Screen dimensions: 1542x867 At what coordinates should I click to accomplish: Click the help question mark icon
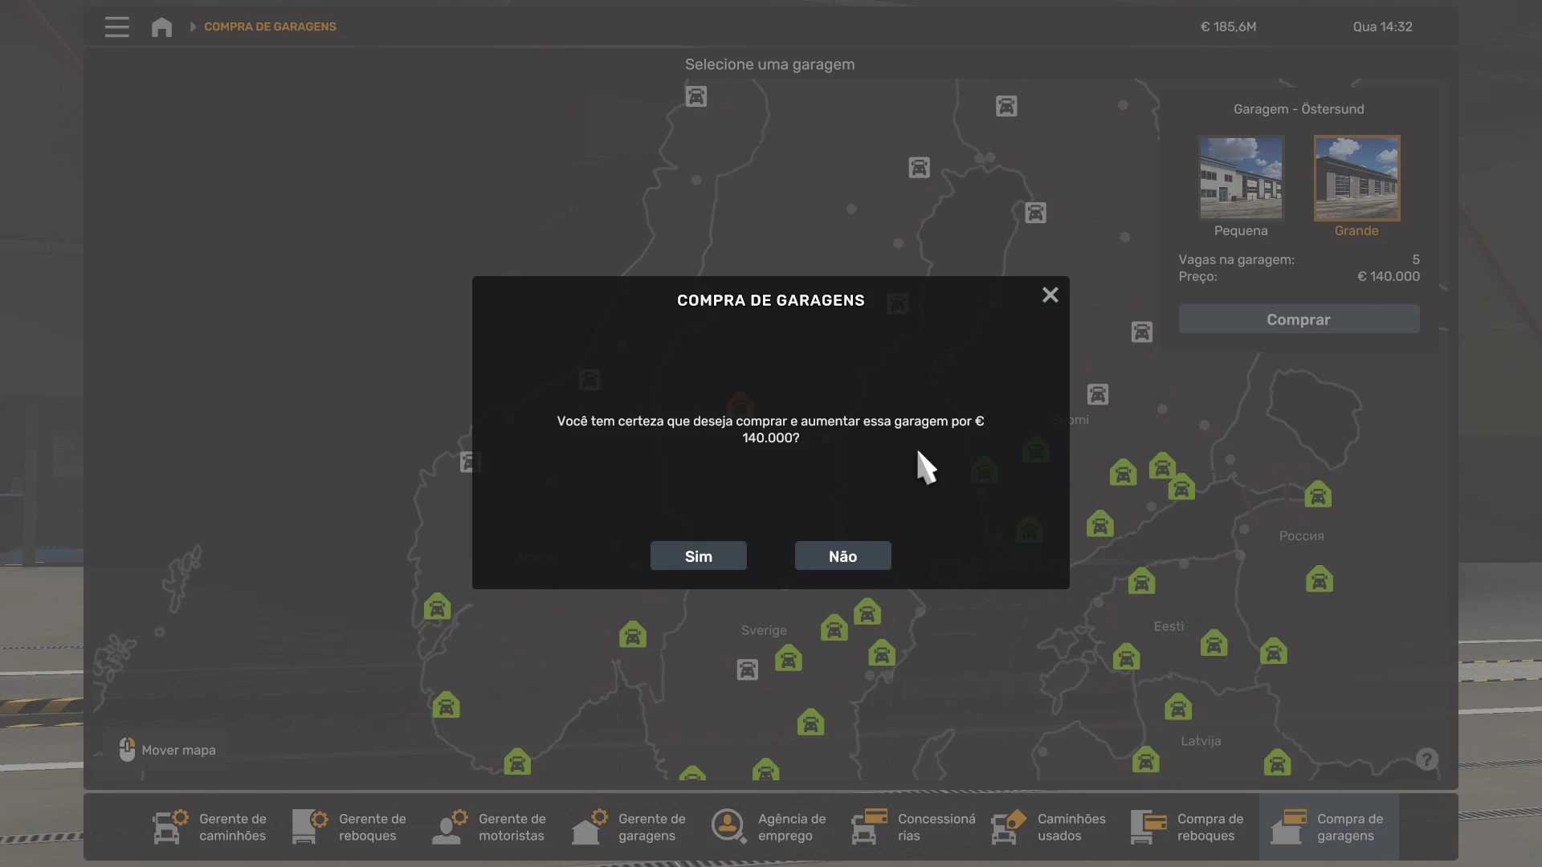[1426, 759]
